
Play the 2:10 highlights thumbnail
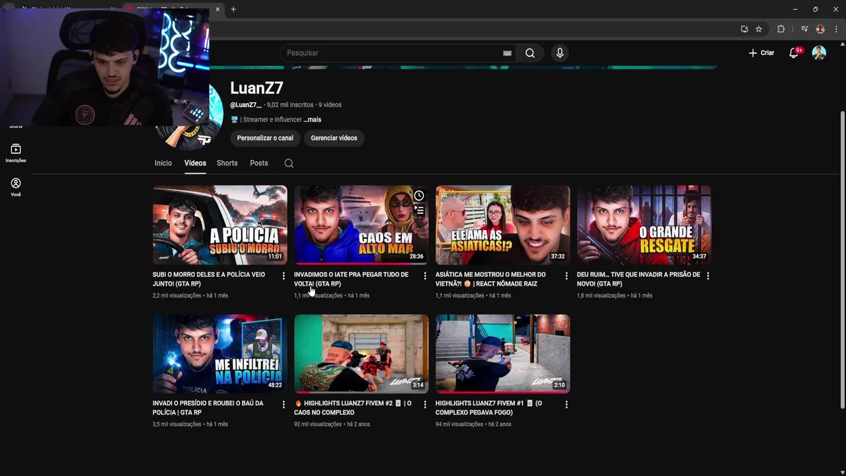point(503,354)
